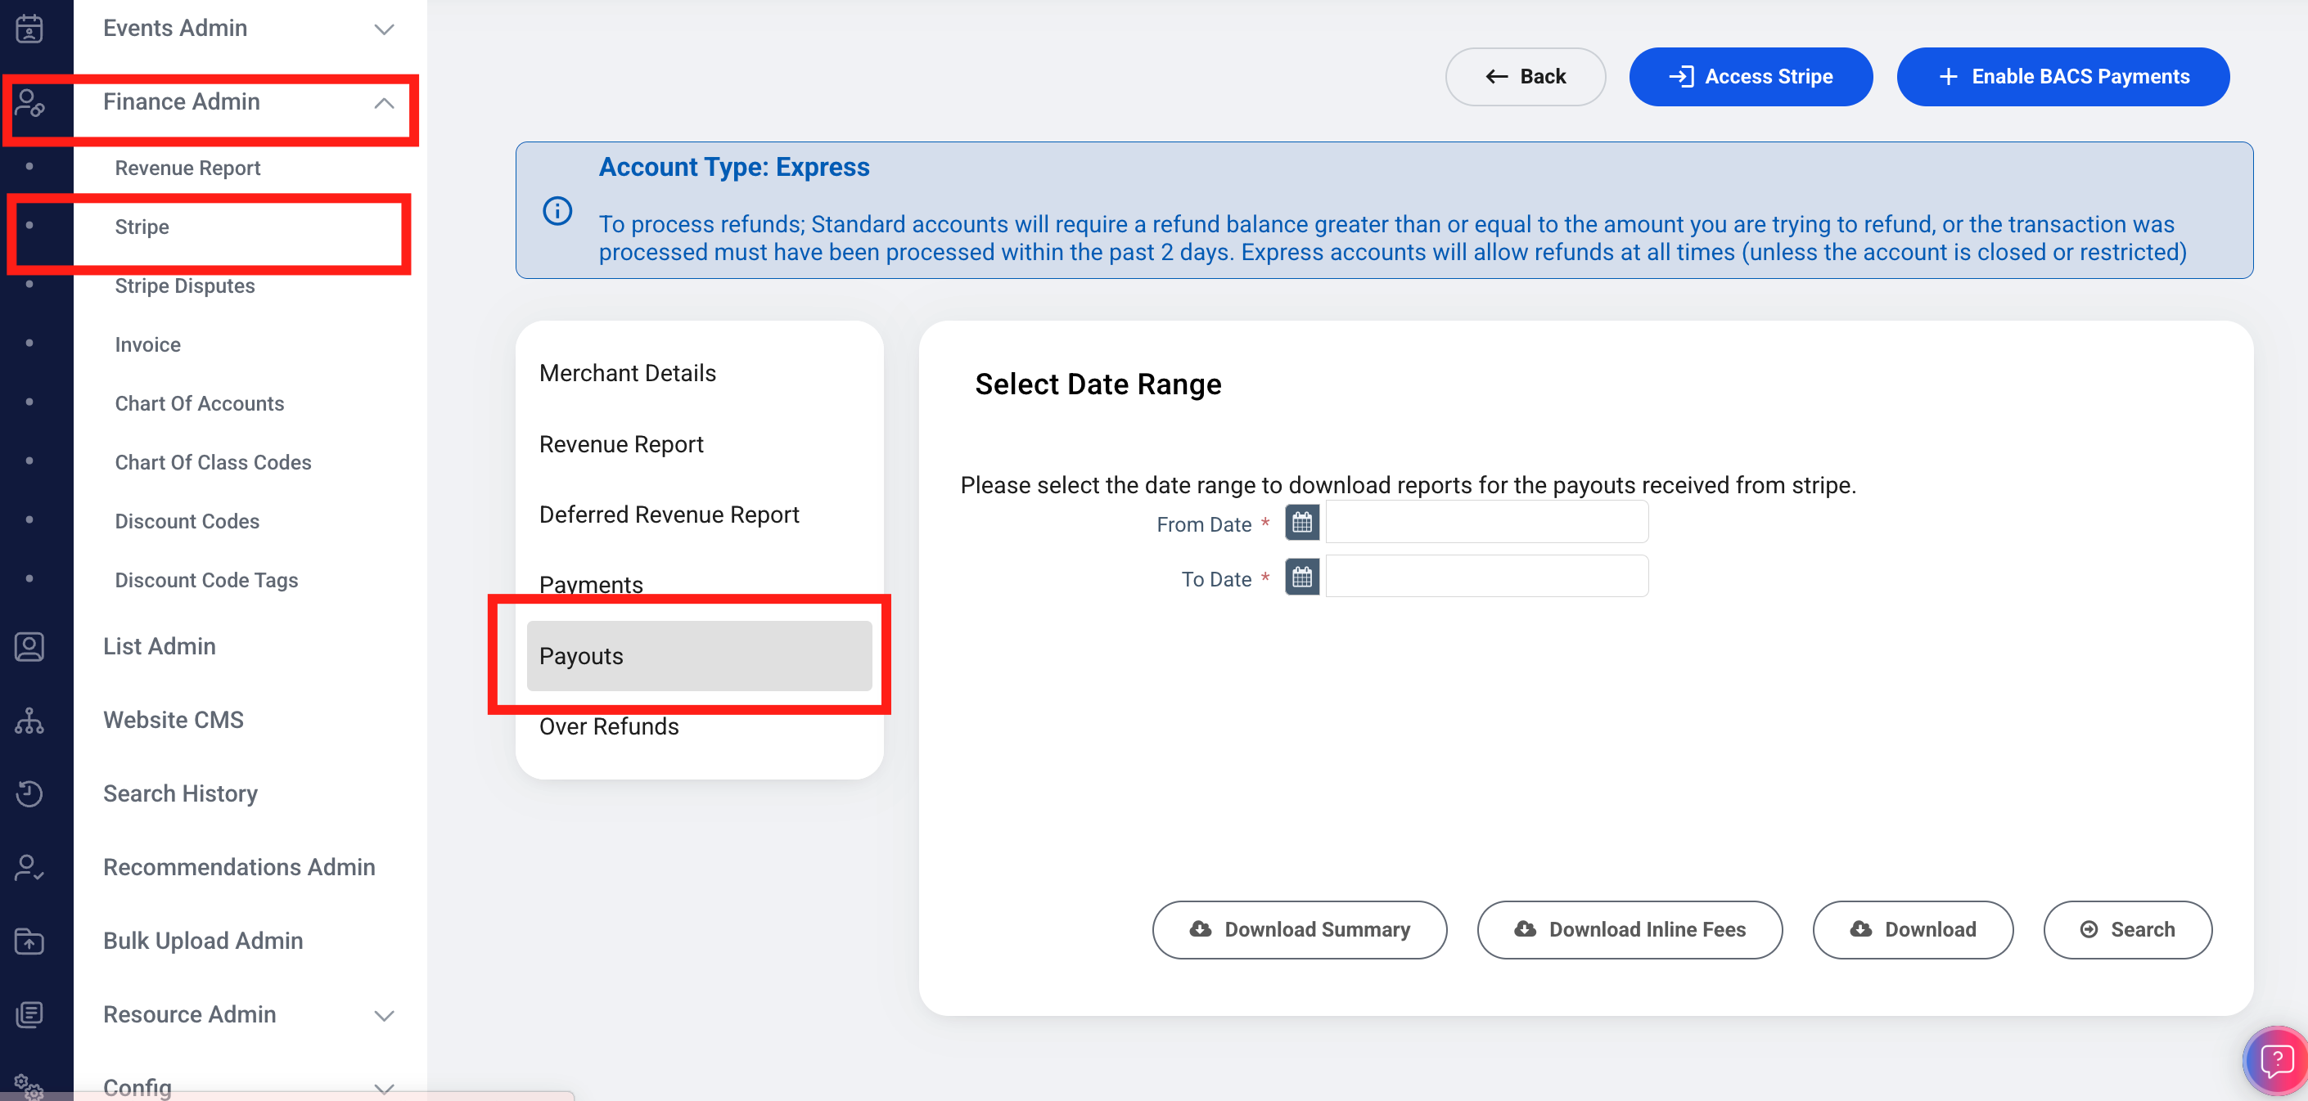Click the List Admin contact icon
2308x1101 pixels.
pyautogui.click(x=29, y=646)
